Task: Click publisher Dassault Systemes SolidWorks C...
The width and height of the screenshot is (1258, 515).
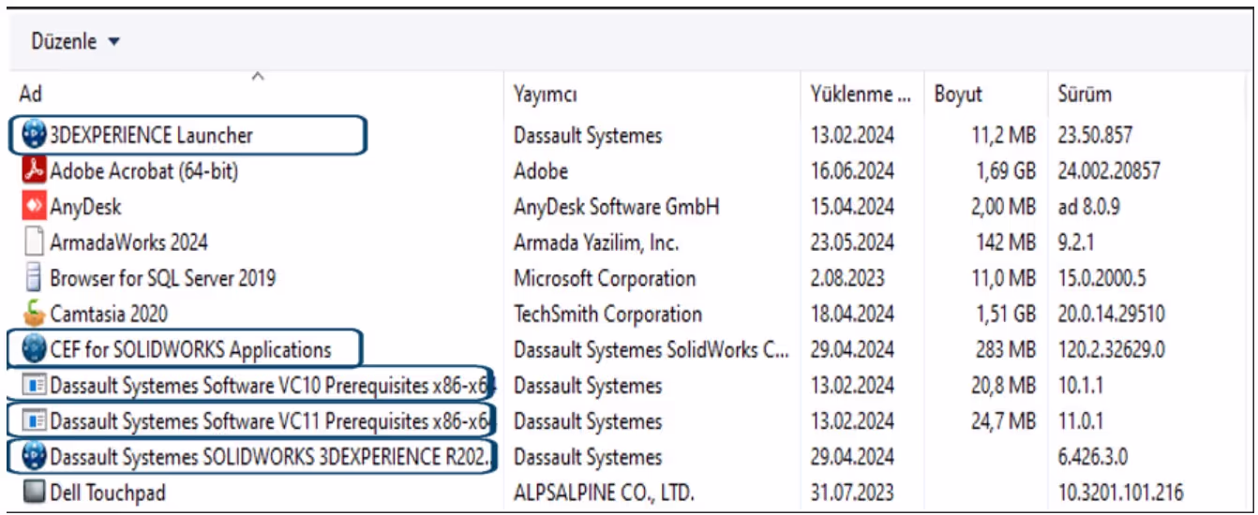Action: pos(651,350)
